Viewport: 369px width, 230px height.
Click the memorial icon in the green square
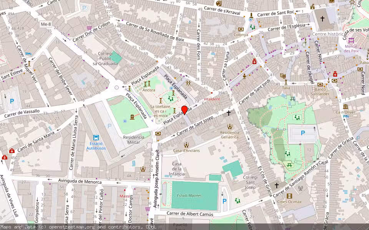pos(132,117)
